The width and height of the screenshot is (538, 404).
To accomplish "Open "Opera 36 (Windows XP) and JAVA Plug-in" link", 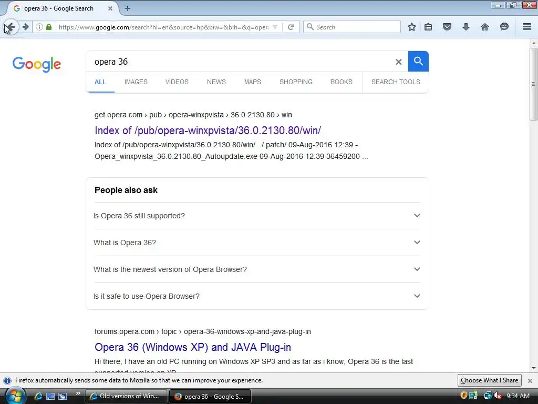I will pos(192,347).
